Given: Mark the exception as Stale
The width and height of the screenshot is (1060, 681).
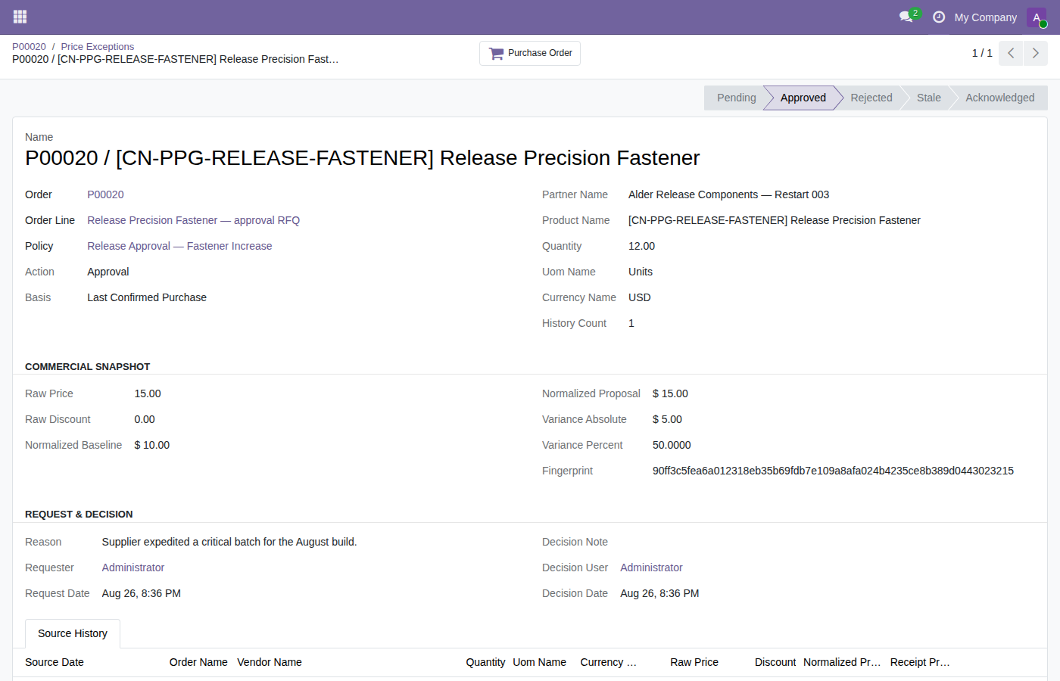Looking at the screenshot, I should pos(928,98).
